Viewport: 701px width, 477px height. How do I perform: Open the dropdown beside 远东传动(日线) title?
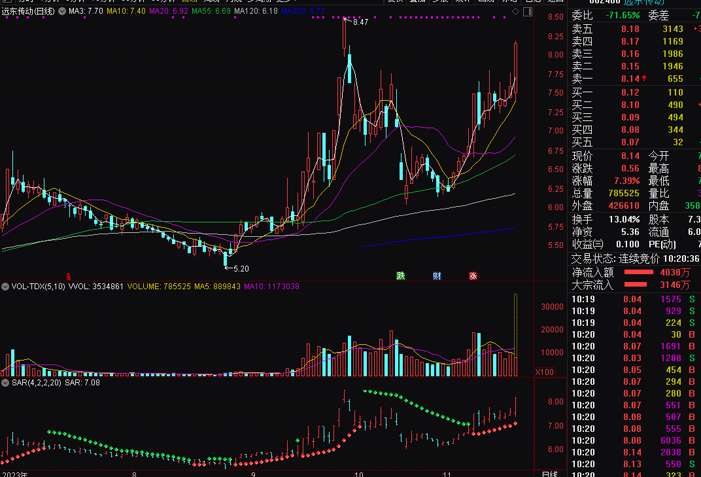(63, 12)
